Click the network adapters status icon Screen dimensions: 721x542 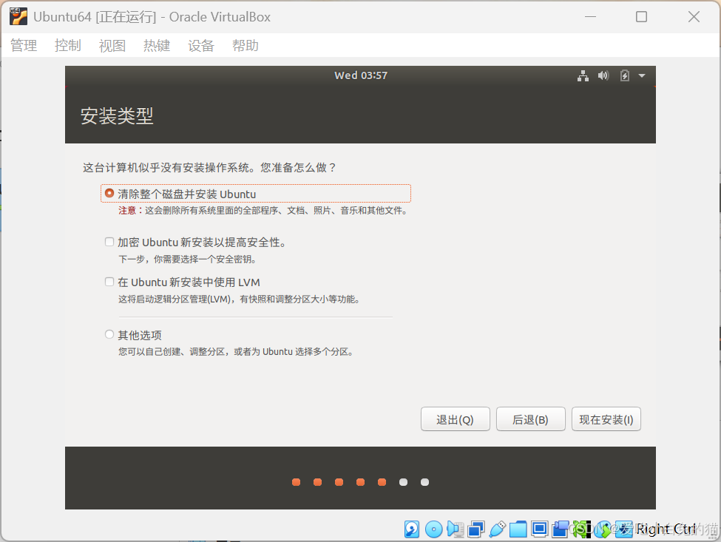click(476, 529)
